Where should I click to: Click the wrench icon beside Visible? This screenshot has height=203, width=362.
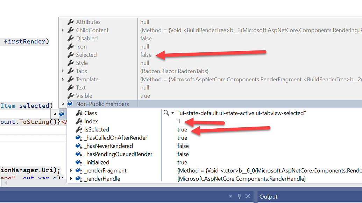click(71, 96)
